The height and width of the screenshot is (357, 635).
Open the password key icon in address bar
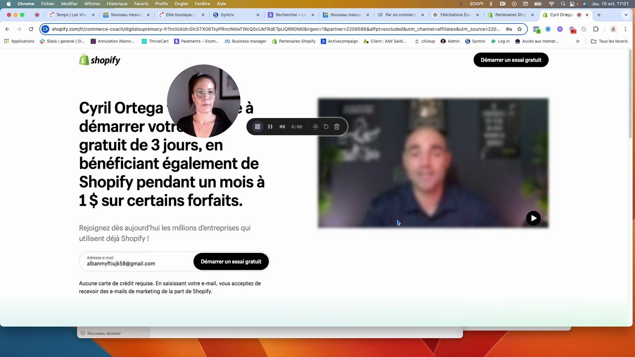coord(508,29)
